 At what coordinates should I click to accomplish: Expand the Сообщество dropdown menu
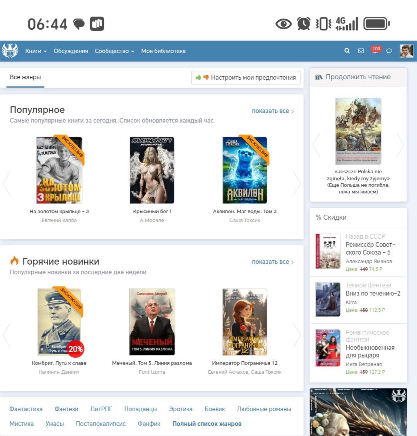click(114, 51)
